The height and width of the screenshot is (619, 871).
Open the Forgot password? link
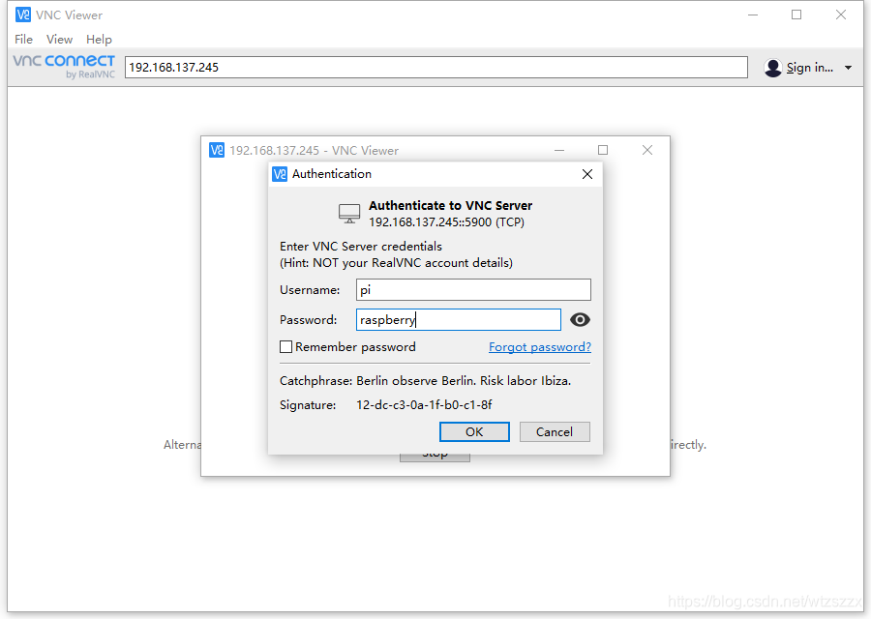tap(540, 347)
